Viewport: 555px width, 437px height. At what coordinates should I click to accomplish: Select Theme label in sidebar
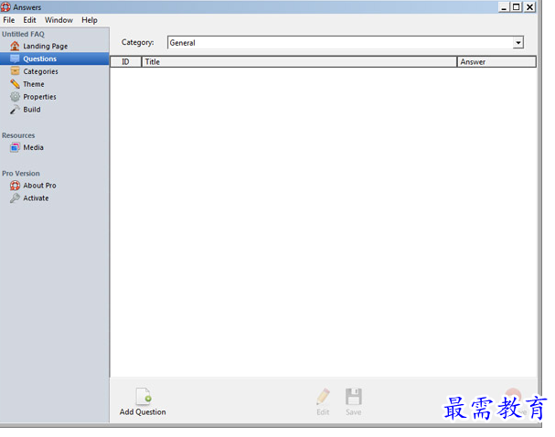(x=34, y=84)
